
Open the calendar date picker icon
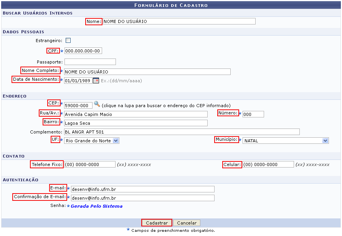click(96, 81)
